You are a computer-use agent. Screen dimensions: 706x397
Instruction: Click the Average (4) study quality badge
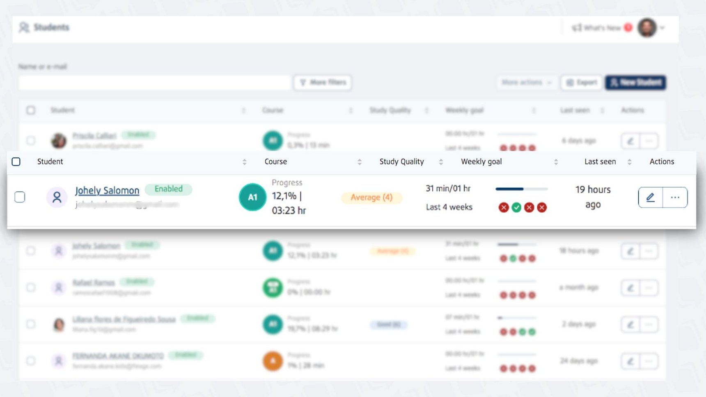click(371, 197)
